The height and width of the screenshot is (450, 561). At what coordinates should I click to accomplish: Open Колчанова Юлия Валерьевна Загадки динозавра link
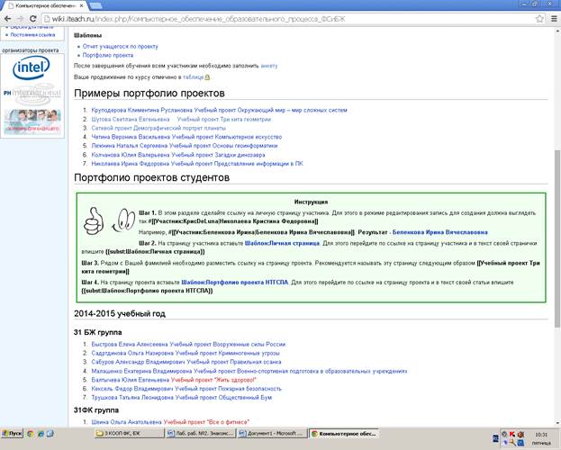178,155
